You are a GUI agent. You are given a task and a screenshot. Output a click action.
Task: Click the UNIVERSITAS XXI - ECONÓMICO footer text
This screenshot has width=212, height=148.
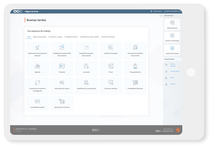26,129
